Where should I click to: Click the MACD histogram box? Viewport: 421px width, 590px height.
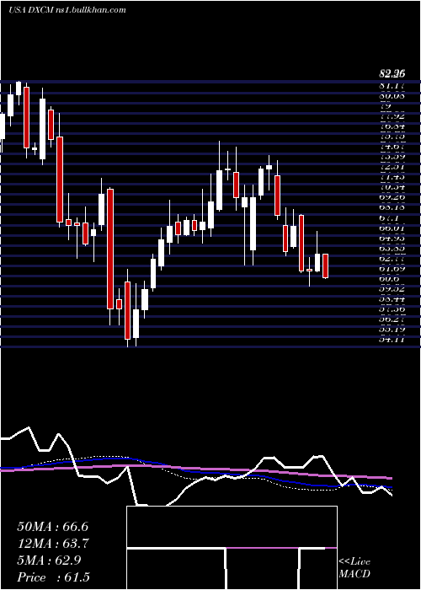coord(232,548)
